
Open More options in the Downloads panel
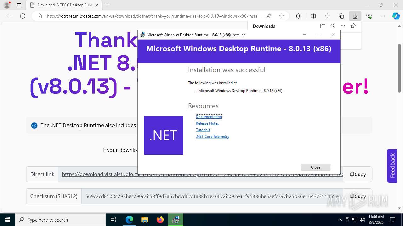tap(343, 26)
